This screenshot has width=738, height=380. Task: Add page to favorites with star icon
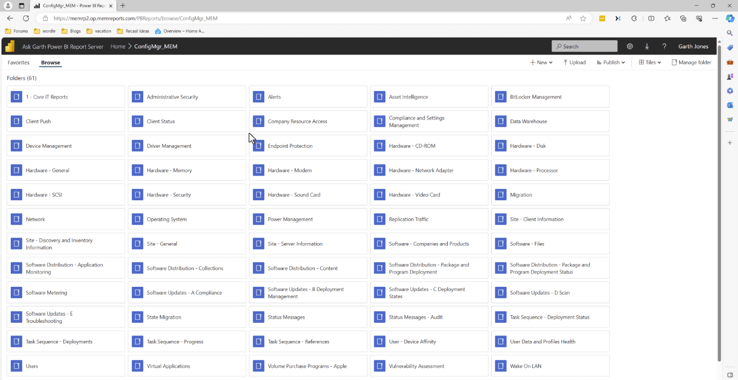(583, 18)
